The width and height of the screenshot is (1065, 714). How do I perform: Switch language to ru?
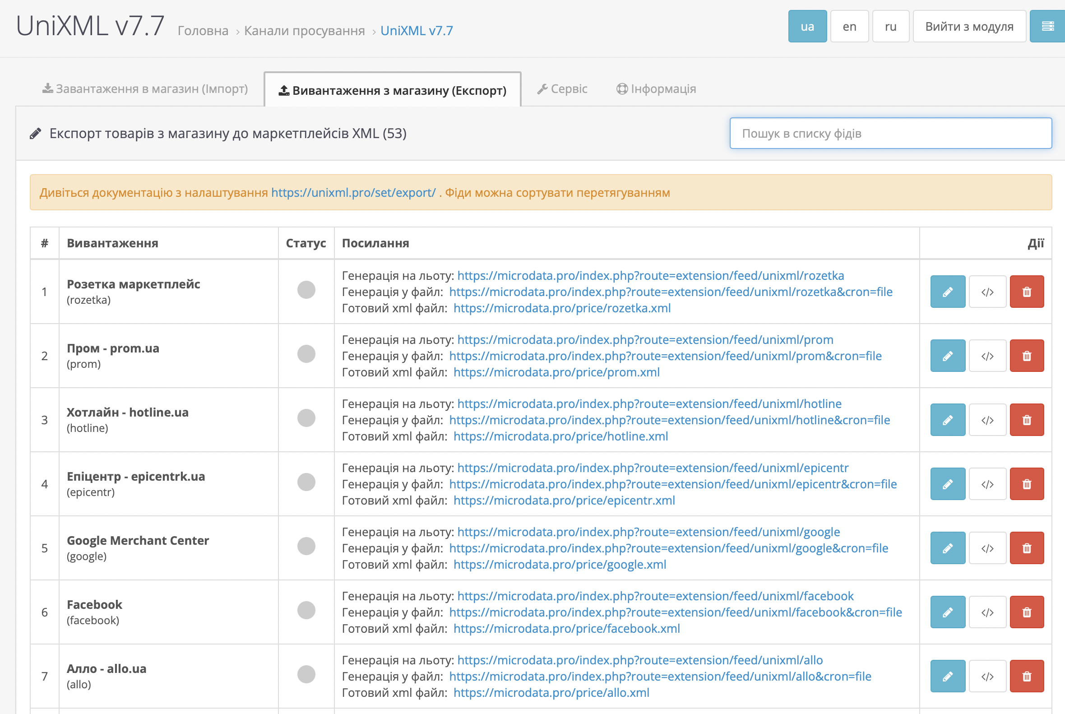coord(891,27)
